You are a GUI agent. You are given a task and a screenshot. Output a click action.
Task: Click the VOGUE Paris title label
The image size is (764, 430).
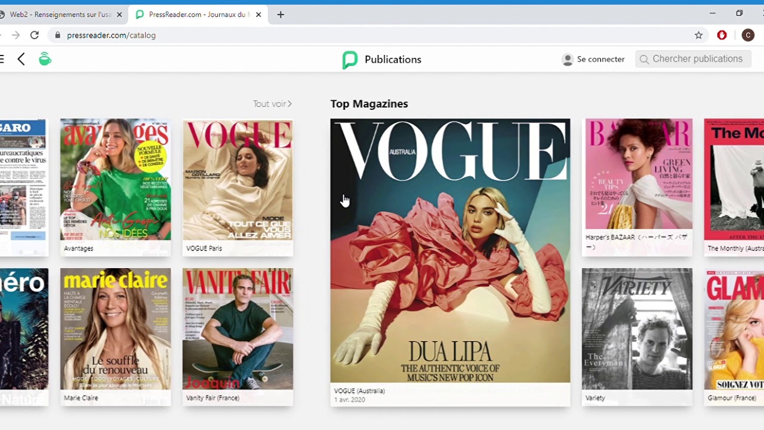pyautogui.click(x=204, y=248)
